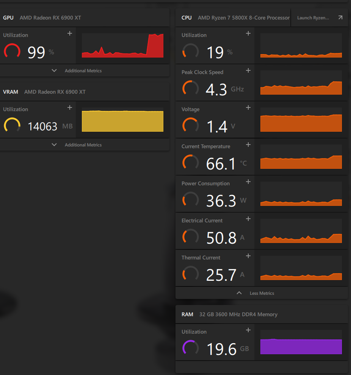This screenshot has width=351, height=375.
Task: Click the 'AMD Radeon RX 6900 XT' GPU header text
Action: (x=50, y=18)
